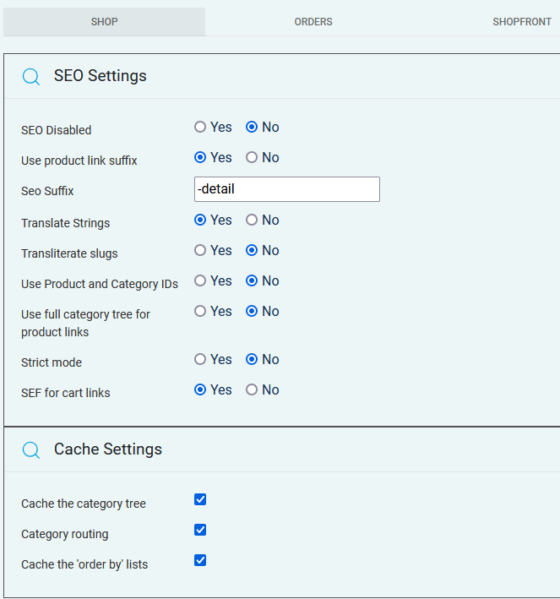The width and height of the screenshot is (560, 599).
Task: Enable Transliterate slugs with Yes
Action: 200,251
